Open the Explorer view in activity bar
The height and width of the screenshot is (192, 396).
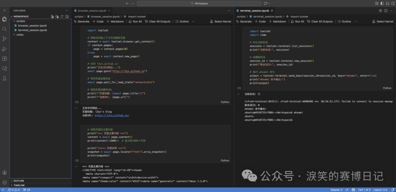(4, 19)
